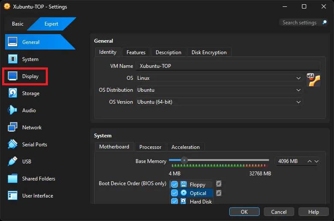
Task: Uncheck the Optical boot device checkbox
Action: pos(174,193)
